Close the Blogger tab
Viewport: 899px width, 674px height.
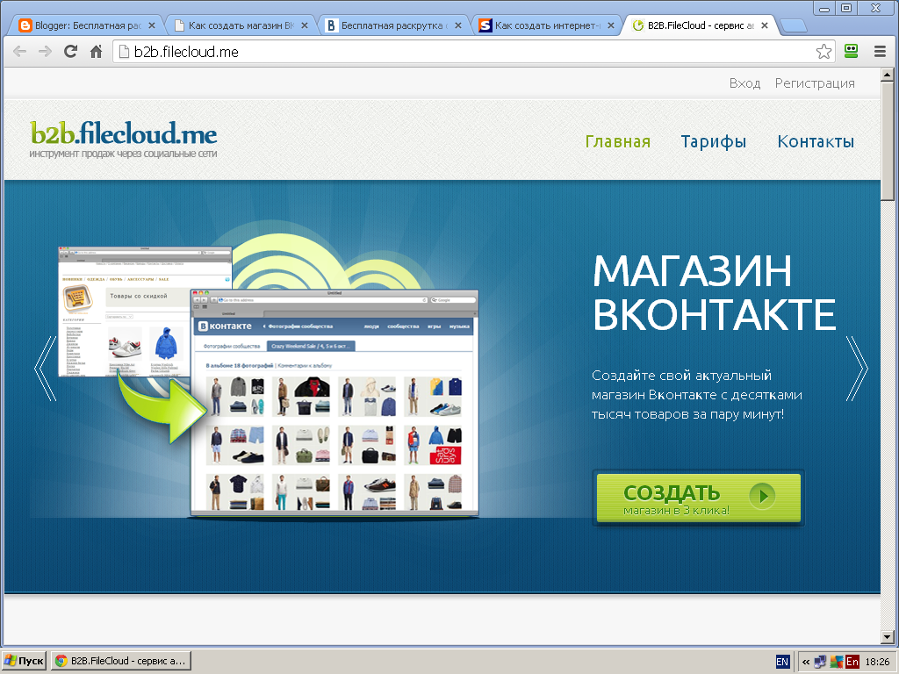tap(152, 25)
